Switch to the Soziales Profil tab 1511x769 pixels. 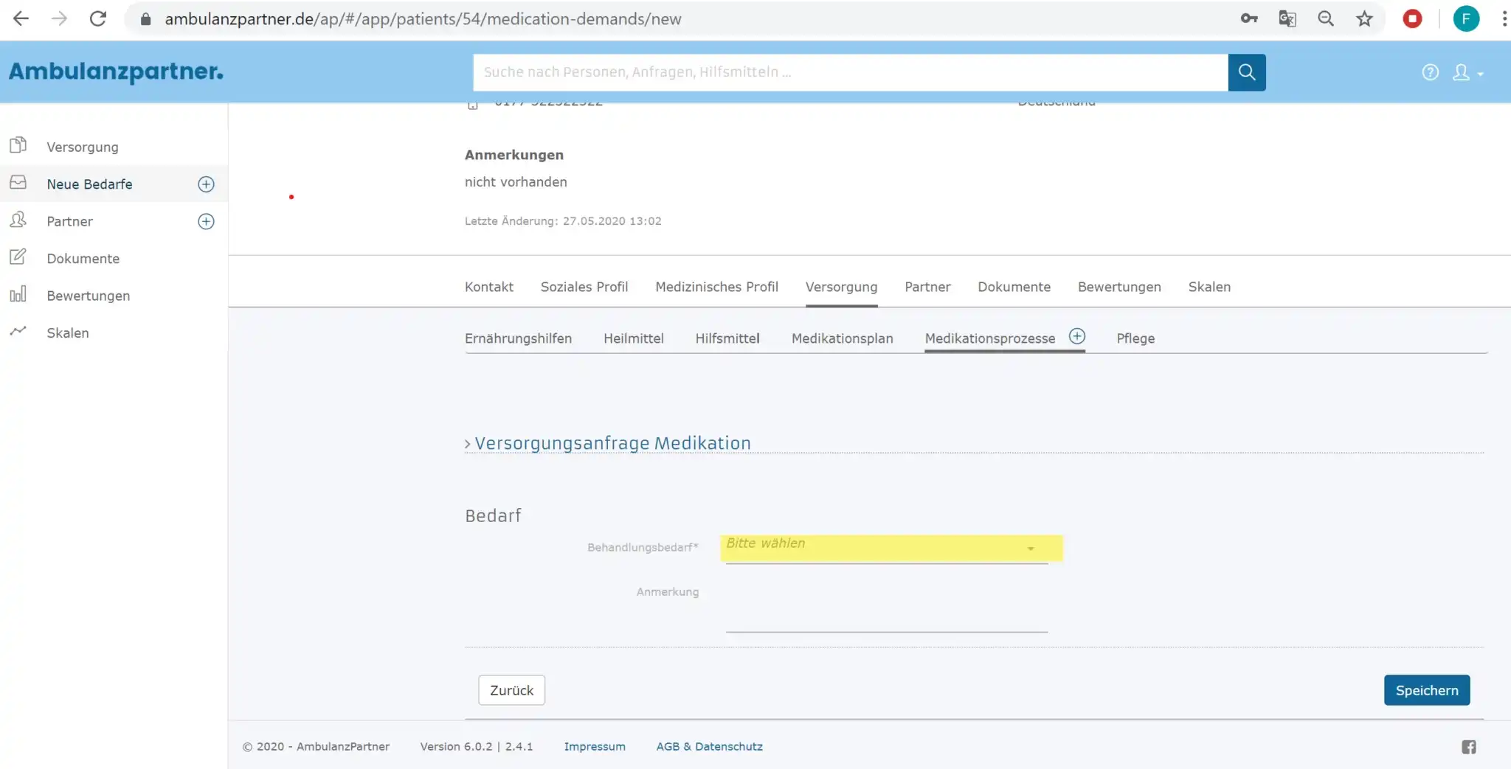pos(584,287)
